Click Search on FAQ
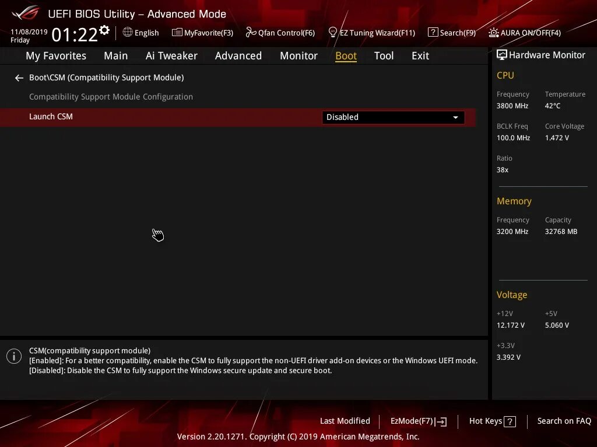 564,421
